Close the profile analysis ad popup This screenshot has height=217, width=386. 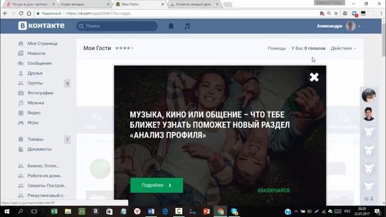tap(314, 77)
